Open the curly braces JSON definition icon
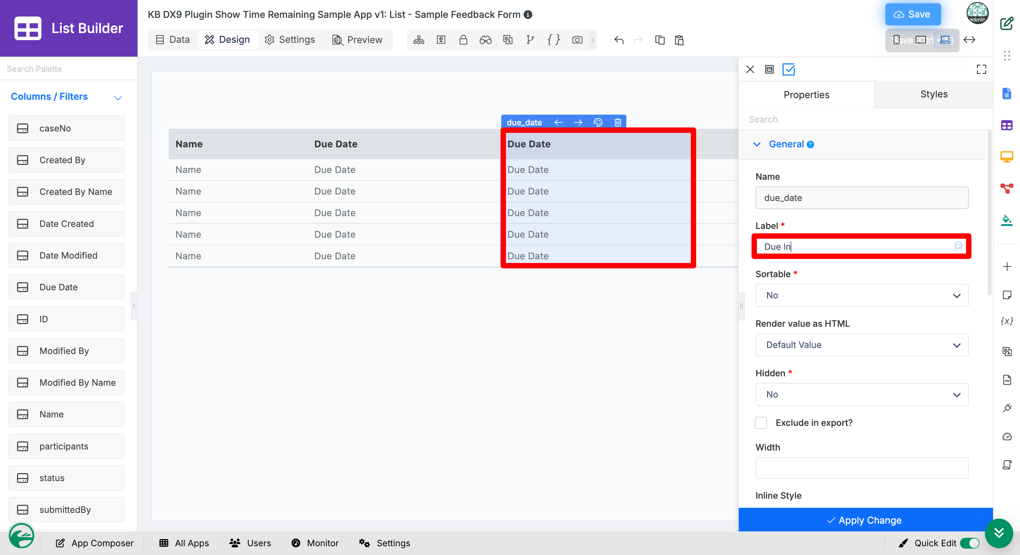This screenshot has width=1020, height=555. 553,39
